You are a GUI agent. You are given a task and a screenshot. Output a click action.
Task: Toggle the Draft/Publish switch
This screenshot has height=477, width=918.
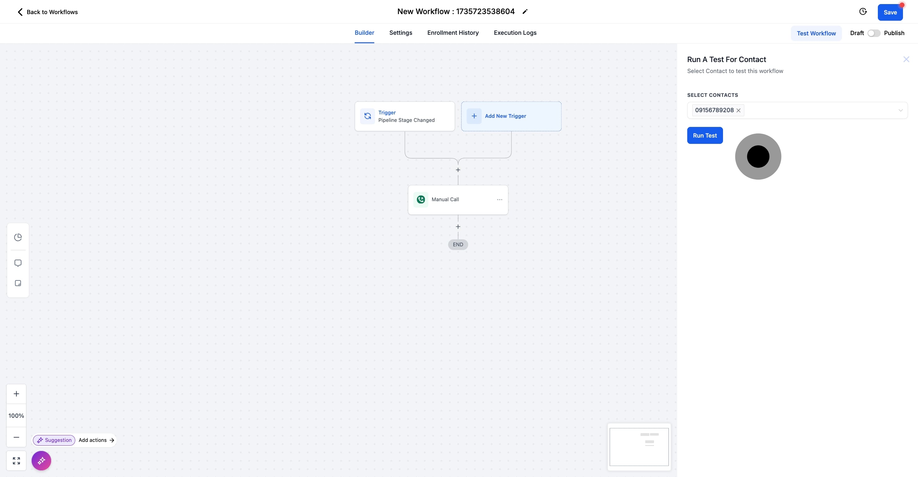873,33
